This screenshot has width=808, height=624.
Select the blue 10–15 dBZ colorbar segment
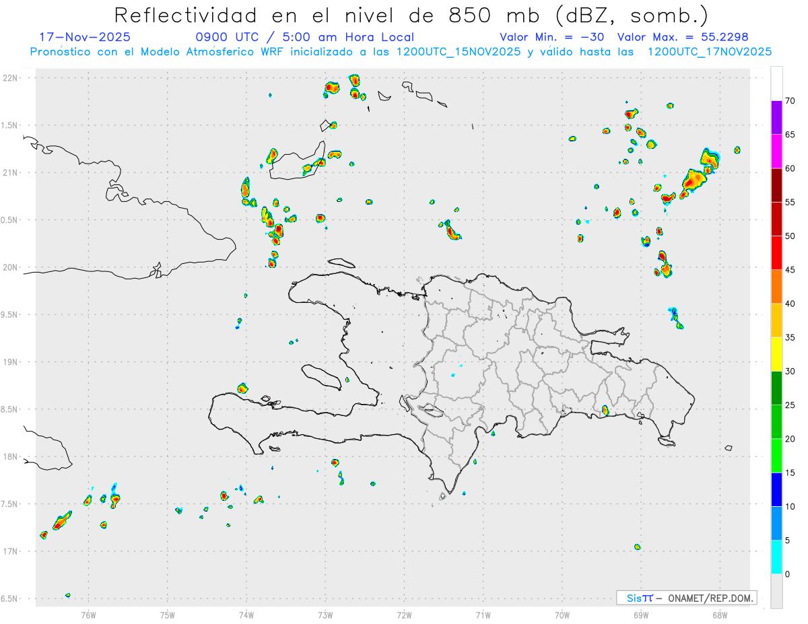pos(776,489)
